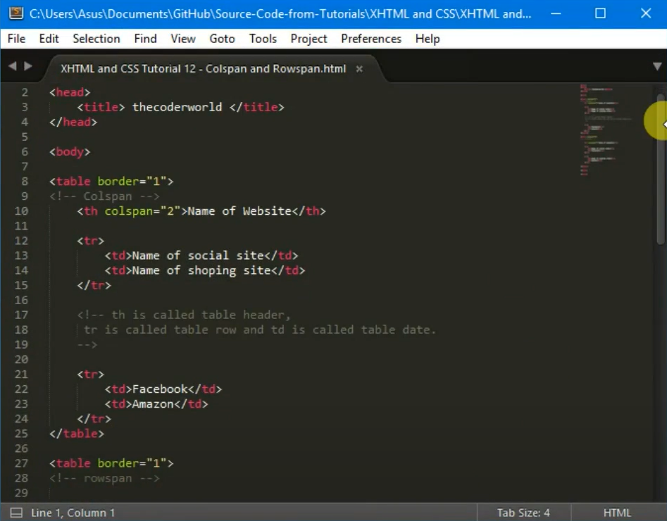Open the Tools menu
Screen dimensions: 667x521
coord(262,39)
